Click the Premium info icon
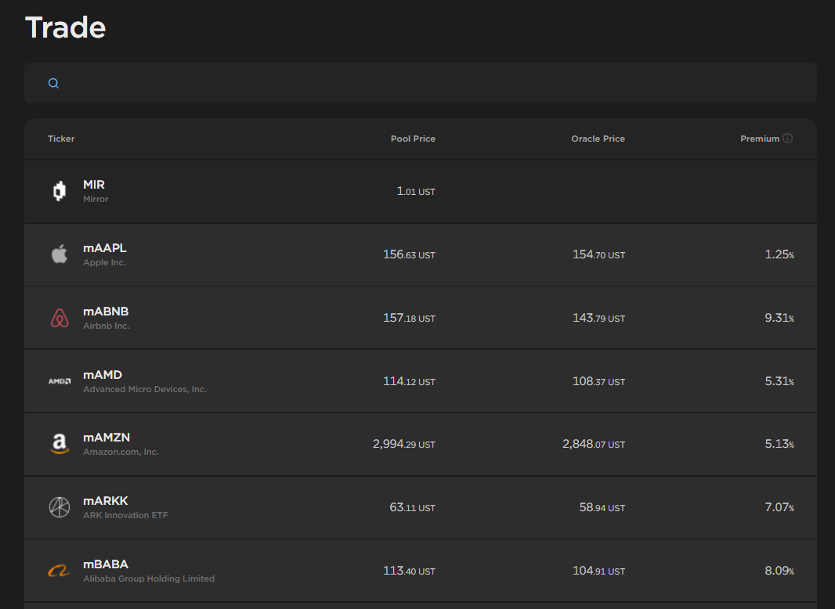Screen dimensions: 835x609 [788, 139]
